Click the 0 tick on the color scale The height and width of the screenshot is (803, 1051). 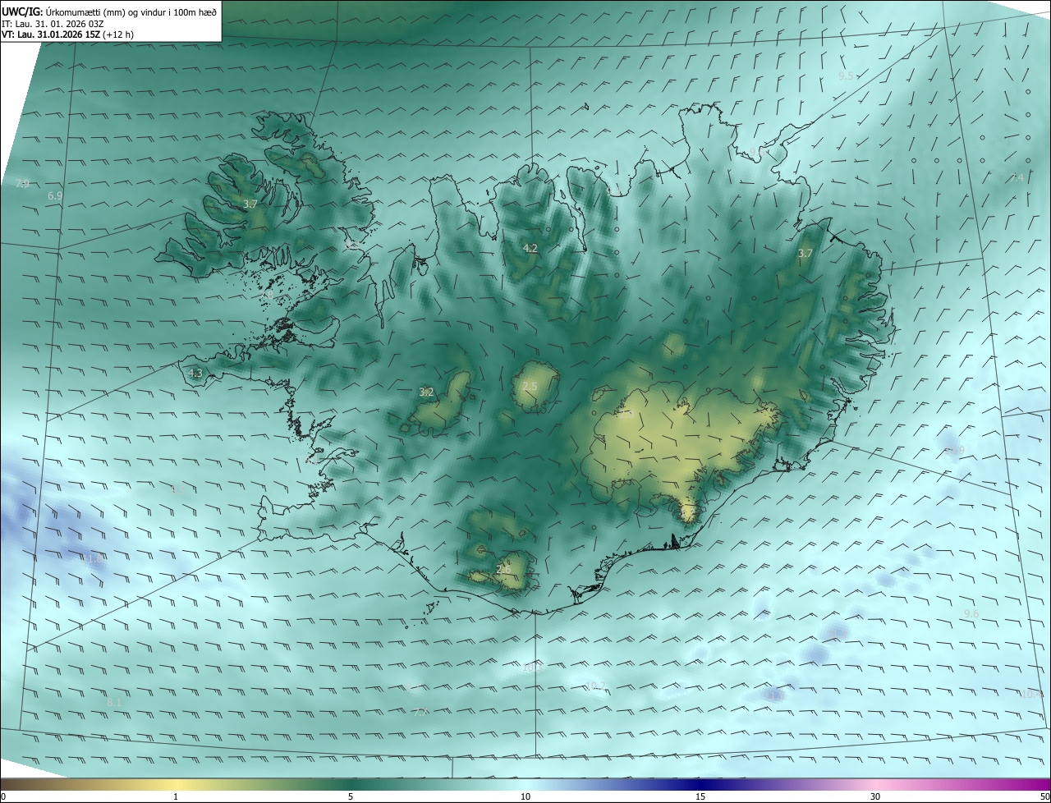coord(3,796)
